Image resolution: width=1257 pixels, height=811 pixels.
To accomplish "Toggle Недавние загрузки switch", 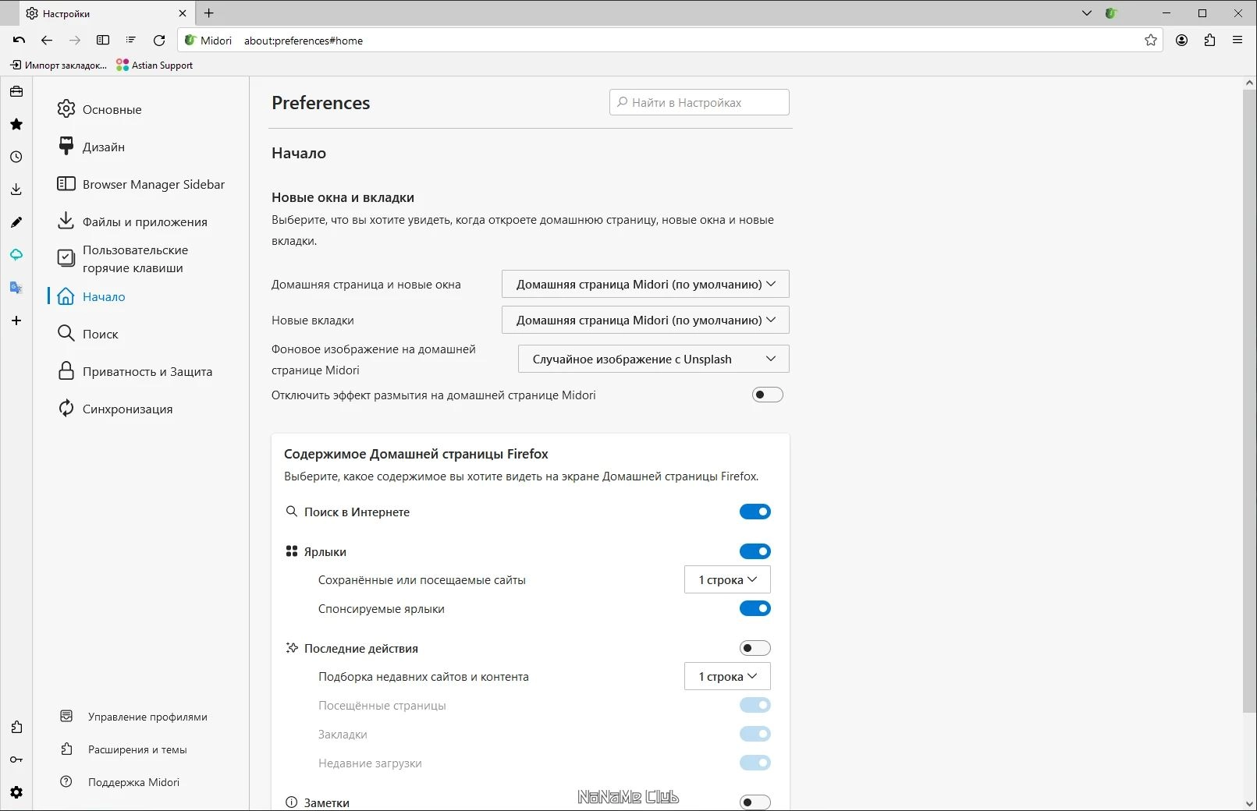I will [755, 763].
